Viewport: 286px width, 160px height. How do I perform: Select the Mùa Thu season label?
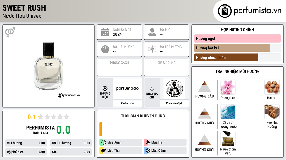[x=113, y=151]
